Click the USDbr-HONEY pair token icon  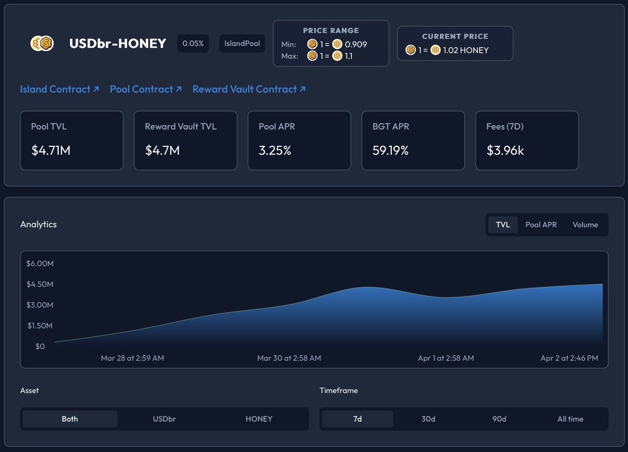pos(42,43)
